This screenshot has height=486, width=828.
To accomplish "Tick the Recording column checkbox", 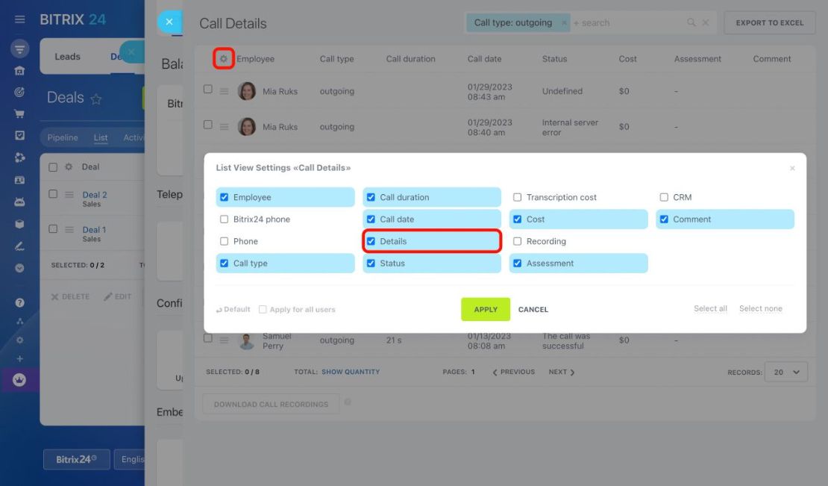I will (518, 241).
